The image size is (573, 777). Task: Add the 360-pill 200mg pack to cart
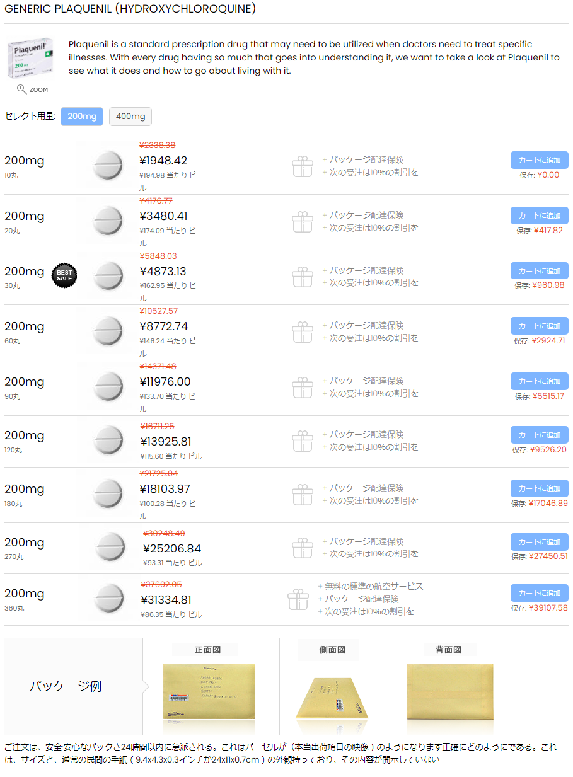540,593
